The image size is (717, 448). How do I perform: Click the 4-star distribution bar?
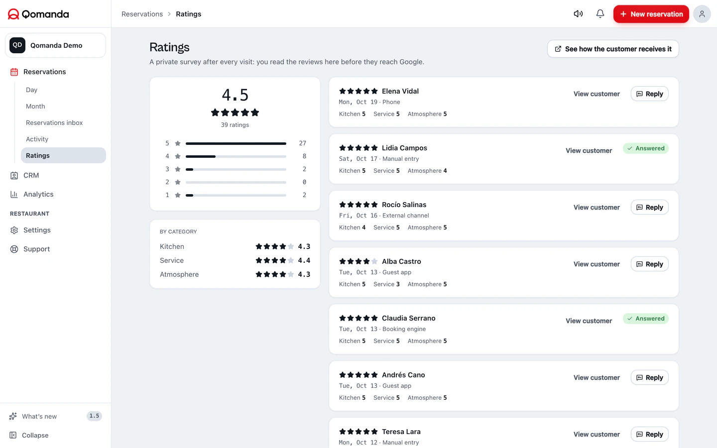[x=236, y=156]
